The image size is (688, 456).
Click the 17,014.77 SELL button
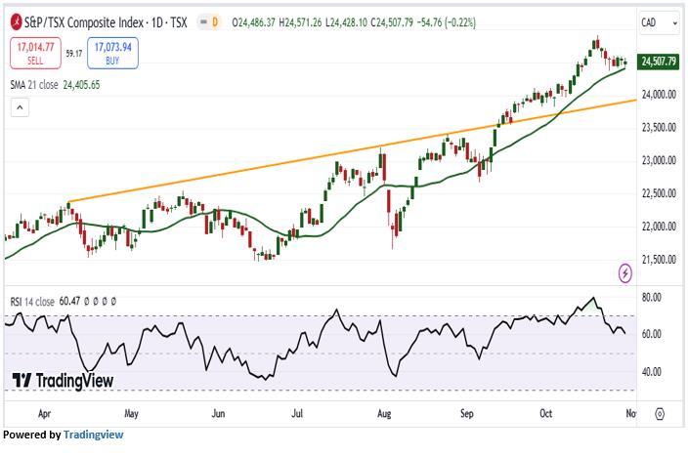coord(35,53)
